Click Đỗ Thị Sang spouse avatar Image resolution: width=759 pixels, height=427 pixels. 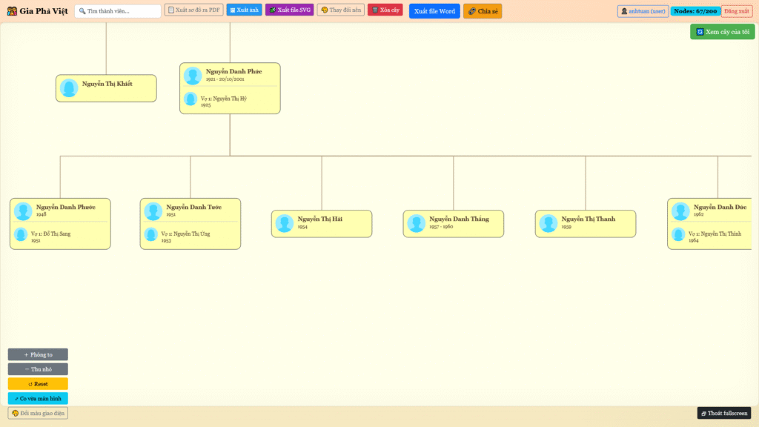pos(21,235)
